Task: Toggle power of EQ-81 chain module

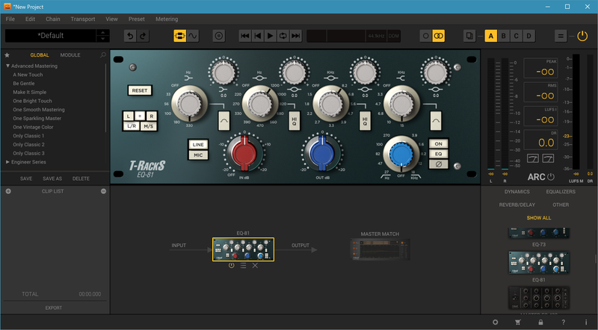Action: [231, 266]
